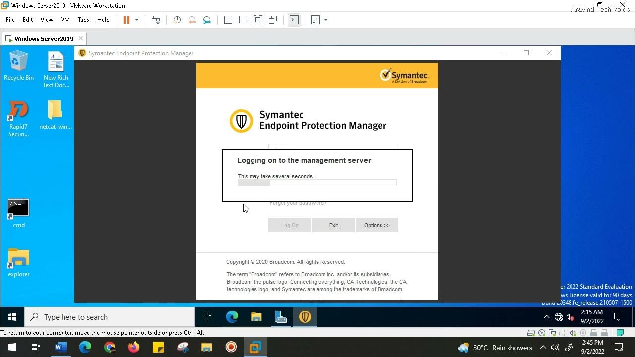The width and height of the screenshot is (635, 357).
Task: Click the hard disk device icon in the VMware status bar
Action: [531, 333]
